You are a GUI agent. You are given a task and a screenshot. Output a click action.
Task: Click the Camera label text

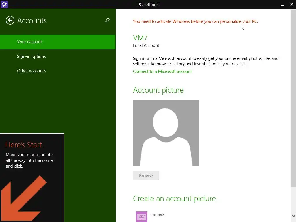(158, 214)
